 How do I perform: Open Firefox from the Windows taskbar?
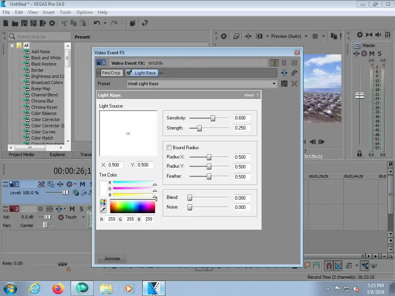pos(58,288)
